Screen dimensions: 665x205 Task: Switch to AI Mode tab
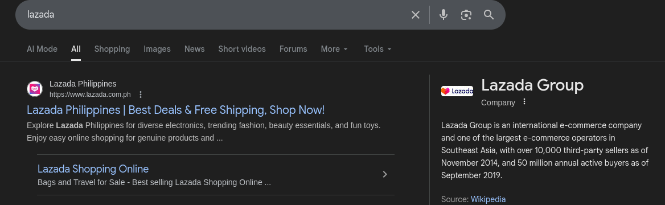click(42, 49)
